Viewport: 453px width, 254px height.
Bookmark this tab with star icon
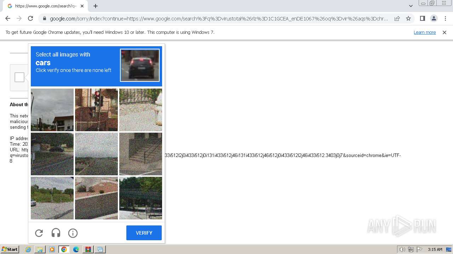(x=408, y=18)
